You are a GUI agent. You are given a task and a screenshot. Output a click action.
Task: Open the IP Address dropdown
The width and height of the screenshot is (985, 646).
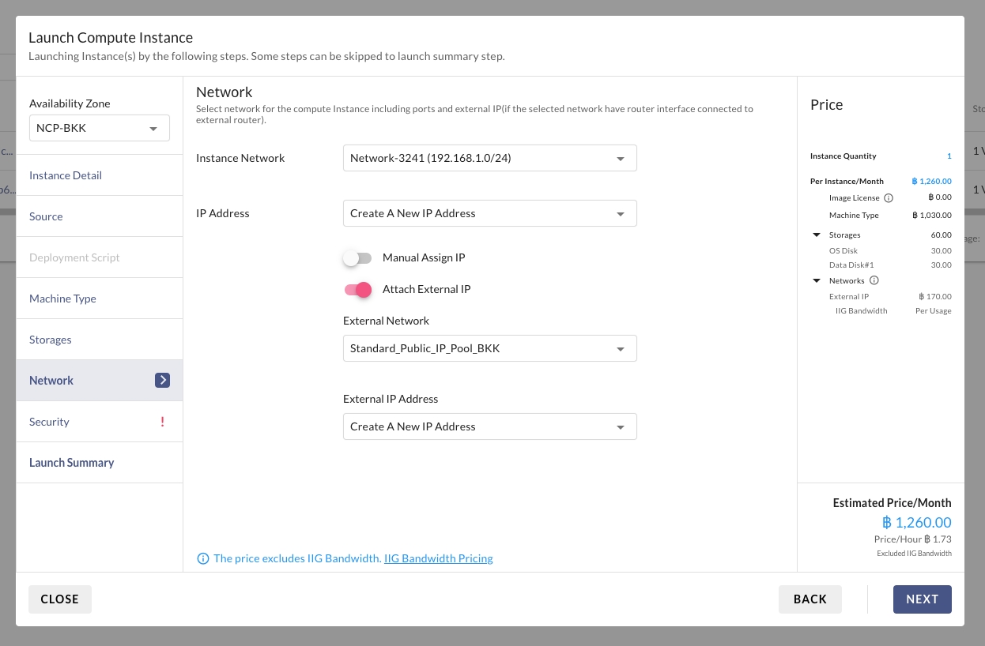point(489,213)
